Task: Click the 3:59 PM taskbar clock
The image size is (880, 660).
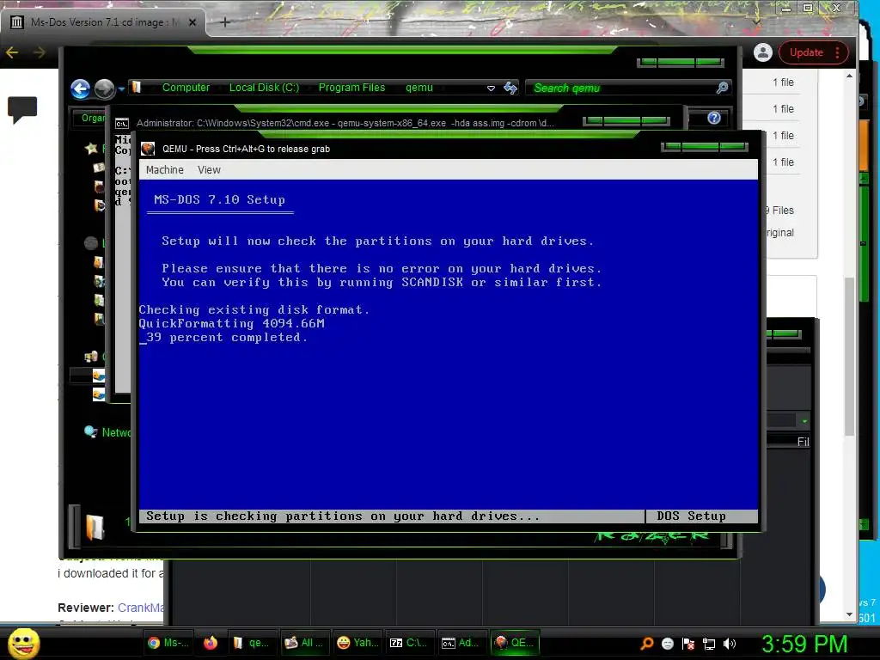Action: (x=804, y=644)
